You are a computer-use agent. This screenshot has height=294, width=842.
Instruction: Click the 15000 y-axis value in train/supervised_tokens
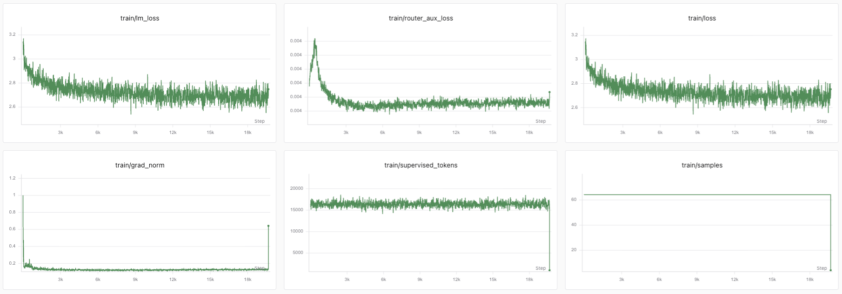[296, 210]
